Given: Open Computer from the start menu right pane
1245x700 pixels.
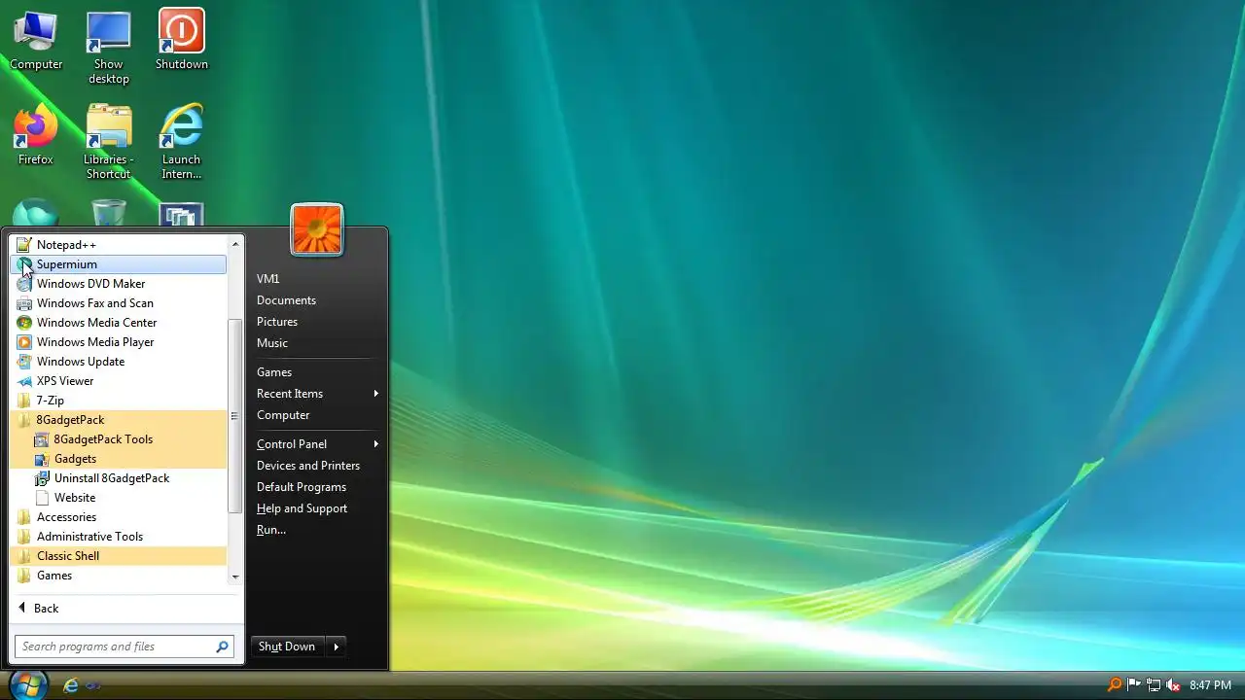Looking at the screenshot, I should tap(316, 415).
